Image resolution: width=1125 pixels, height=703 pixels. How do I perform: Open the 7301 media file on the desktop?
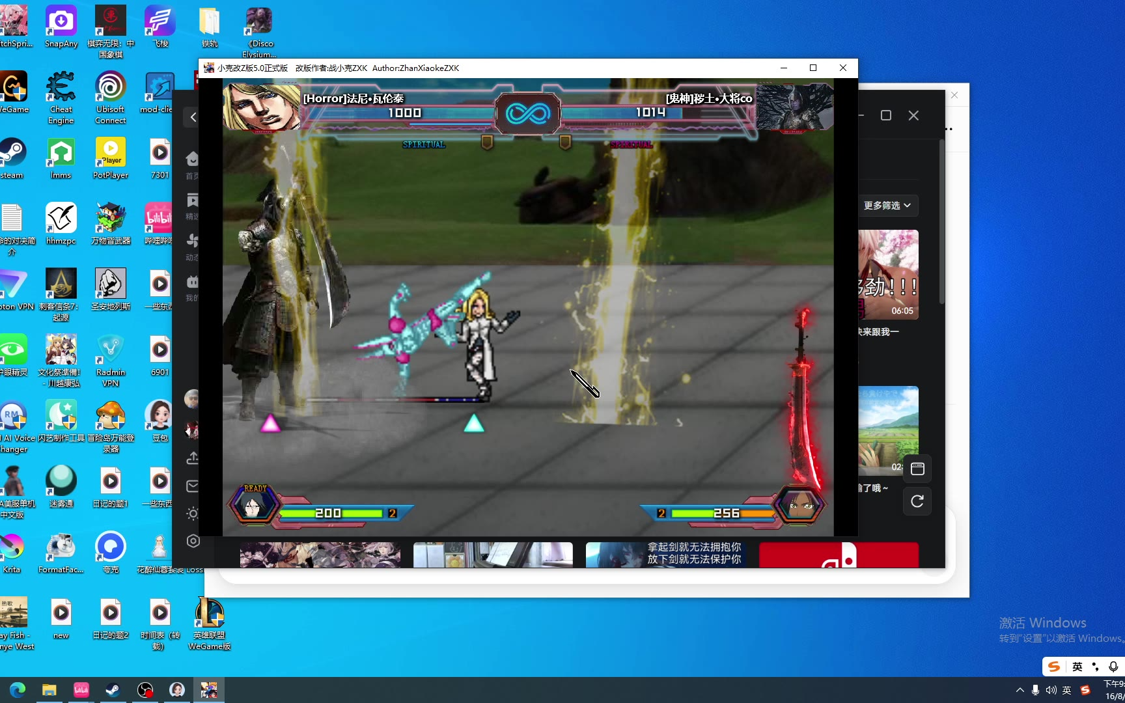click(x=160, y=158)
